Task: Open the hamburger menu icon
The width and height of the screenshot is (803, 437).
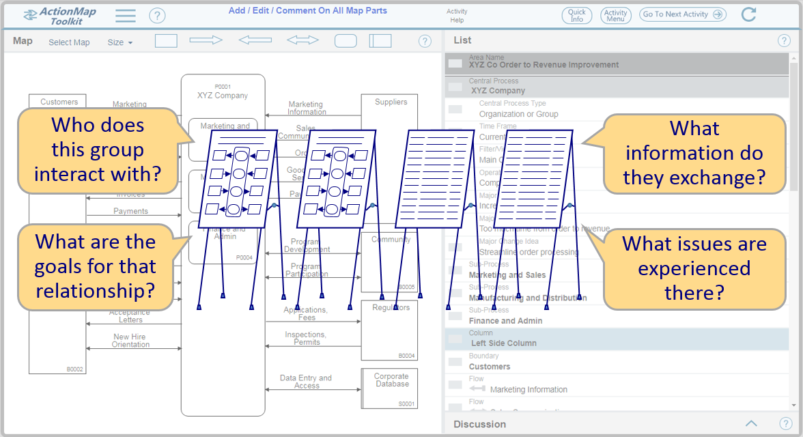Action: pos(126,16)
